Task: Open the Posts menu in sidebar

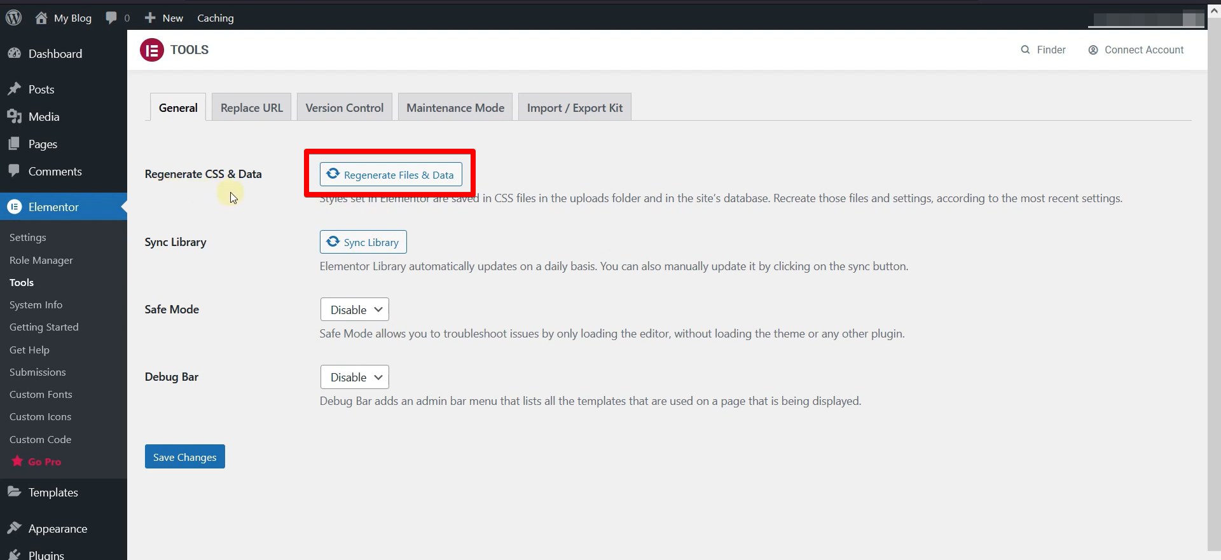Action: [41, 90]
